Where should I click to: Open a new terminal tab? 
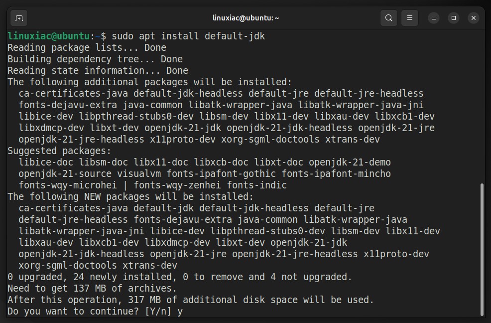tap(19, 18)
